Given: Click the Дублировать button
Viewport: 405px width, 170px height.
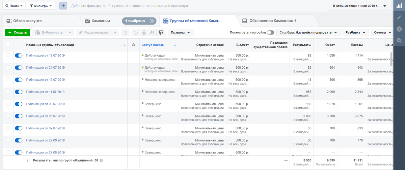Looking at the screenshot, I should 49,33.
